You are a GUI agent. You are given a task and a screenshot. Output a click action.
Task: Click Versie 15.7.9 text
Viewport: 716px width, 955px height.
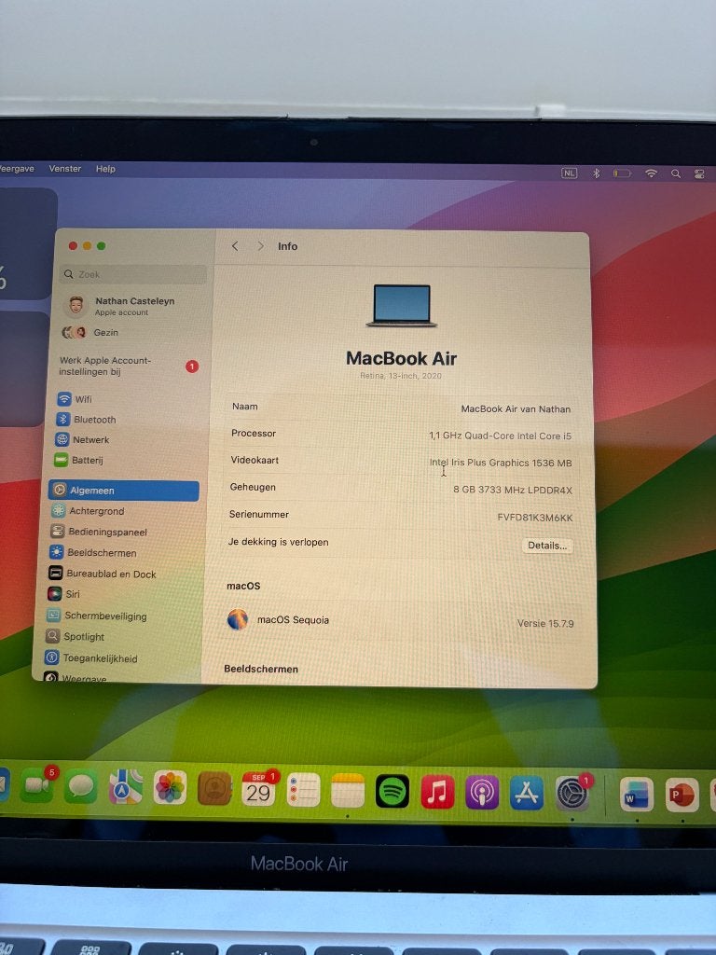[x=545, y=624]
